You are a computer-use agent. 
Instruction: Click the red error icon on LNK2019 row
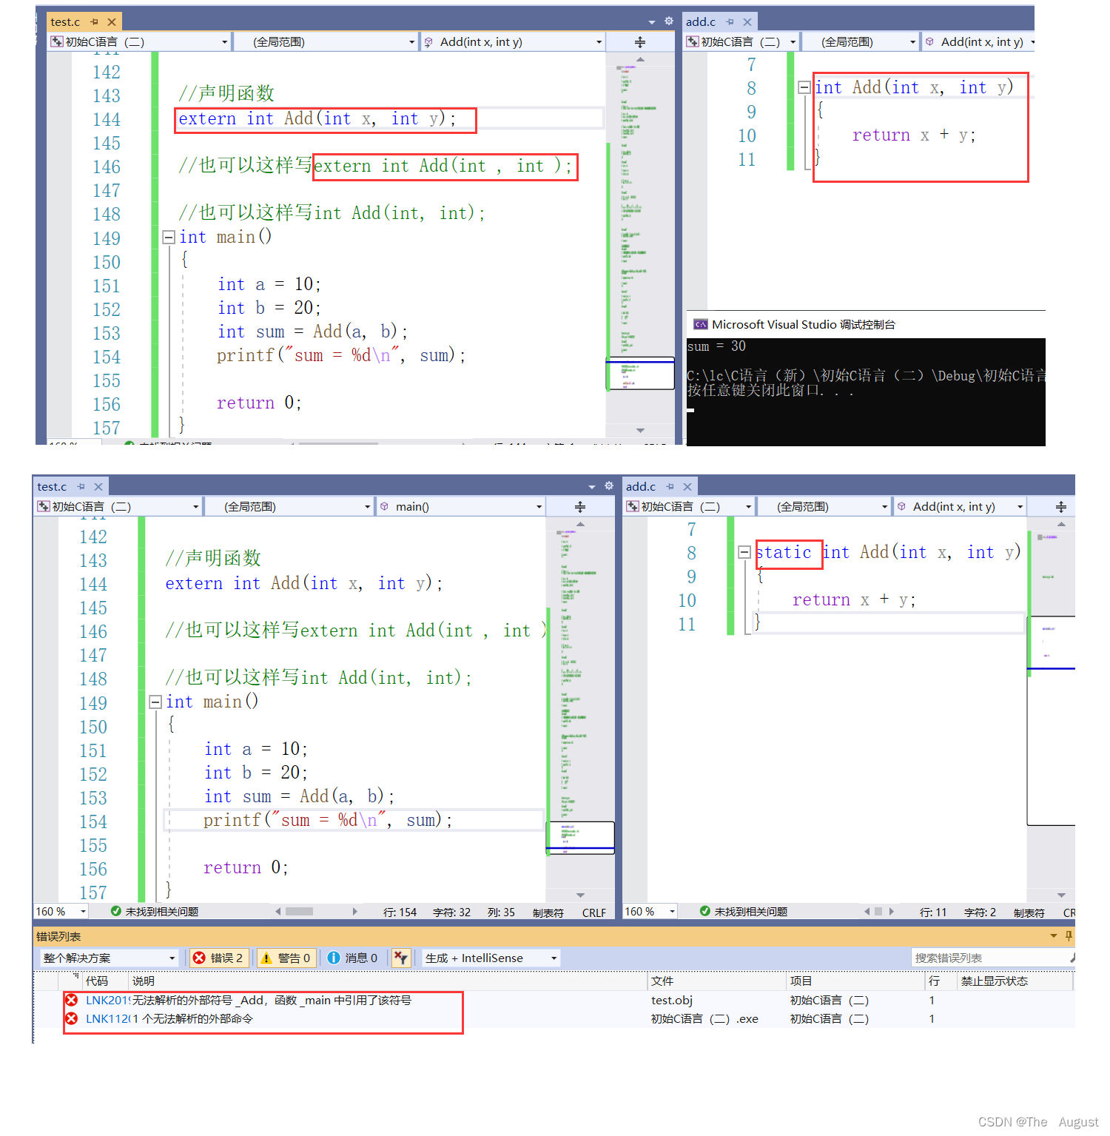(72, 1000)
